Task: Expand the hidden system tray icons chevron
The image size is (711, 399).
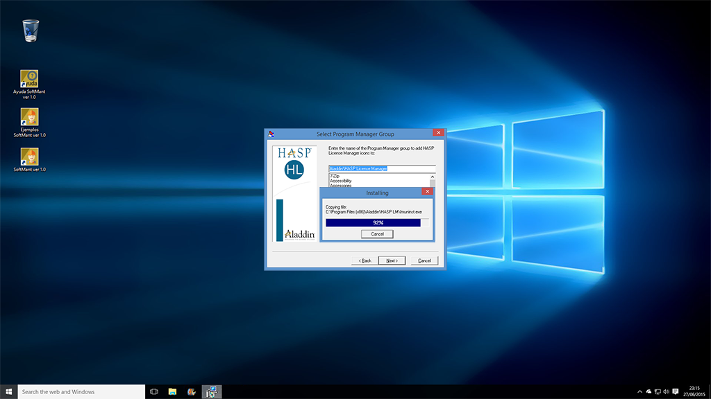Action: pyautogui.click(x=639, y=391)
